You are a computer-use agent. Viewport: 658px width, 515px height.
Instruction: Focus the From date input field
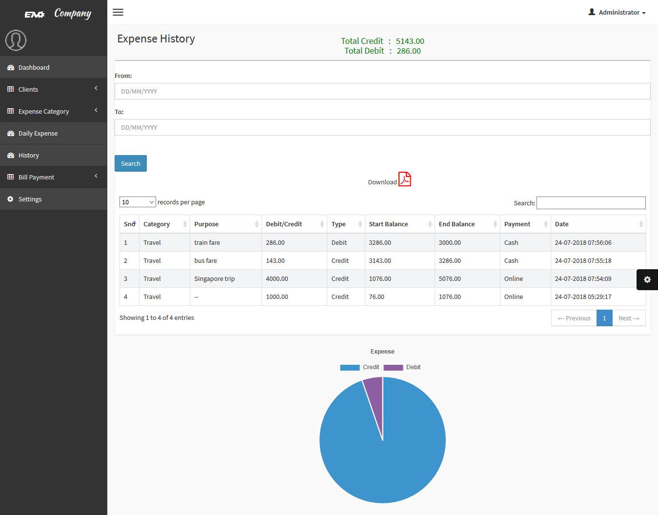[x=382, y=91]
